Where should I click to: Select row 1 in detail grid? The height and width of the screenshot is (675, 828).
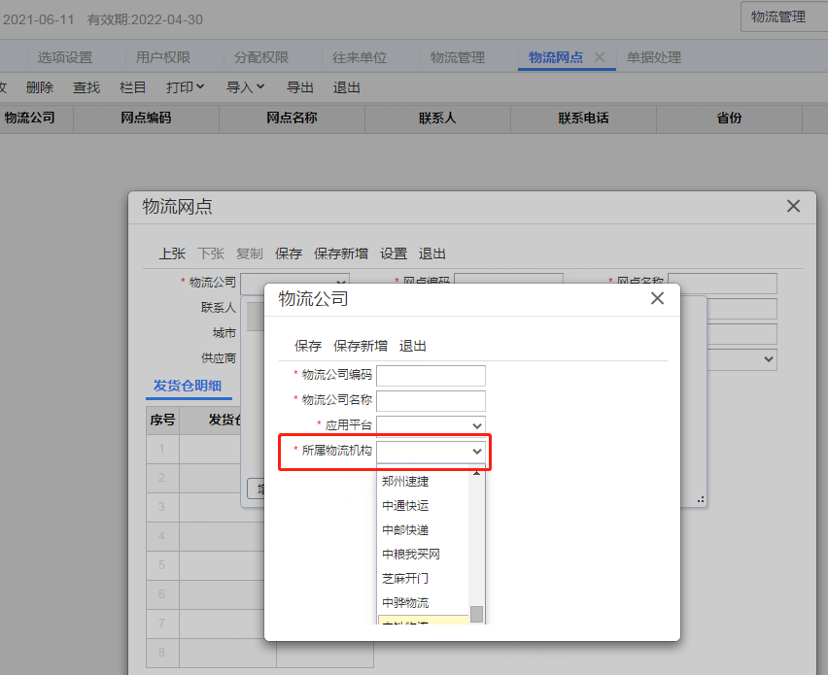pos(161,449)
